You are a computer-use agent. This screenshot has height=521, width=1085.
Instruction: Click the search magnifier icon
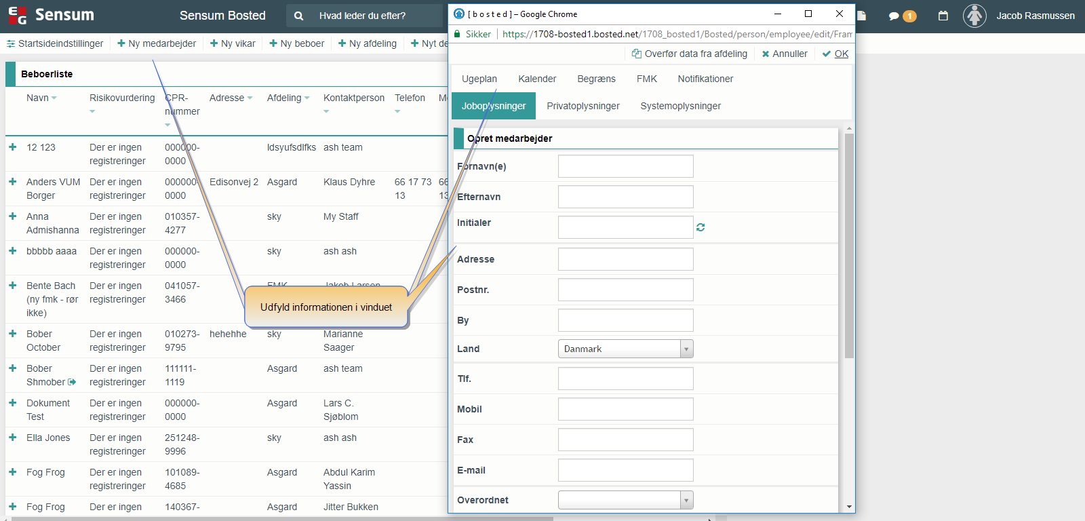(299, 16)
